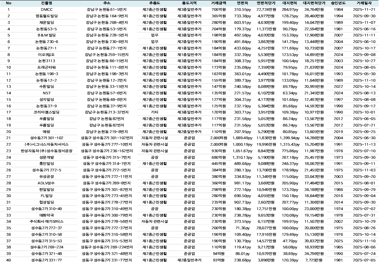Click the 건물명 column header
Screen dimensions: 379x264
pos(47,3)
